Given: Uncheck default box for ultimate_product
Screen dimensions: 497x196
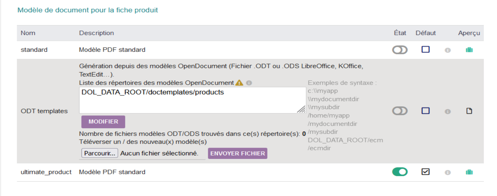Looking at the screenshot, I should [x=426, y=172].
